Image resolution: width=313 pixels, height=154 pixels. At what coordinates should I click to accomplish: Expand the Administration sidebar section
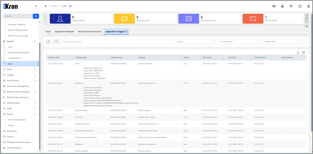[35, 103]
